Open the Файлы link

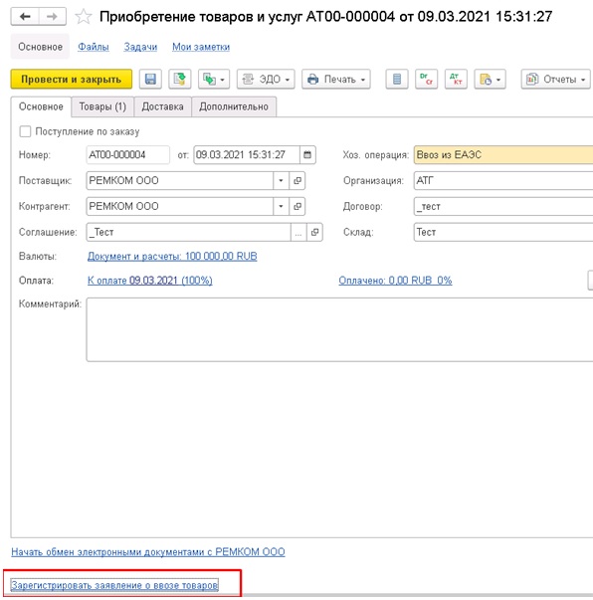(x=94, y=47)
